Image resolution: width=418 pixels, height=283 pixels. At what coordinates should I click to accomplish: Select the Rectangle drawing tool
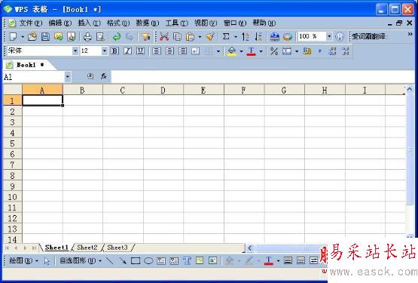pos(136,260)
